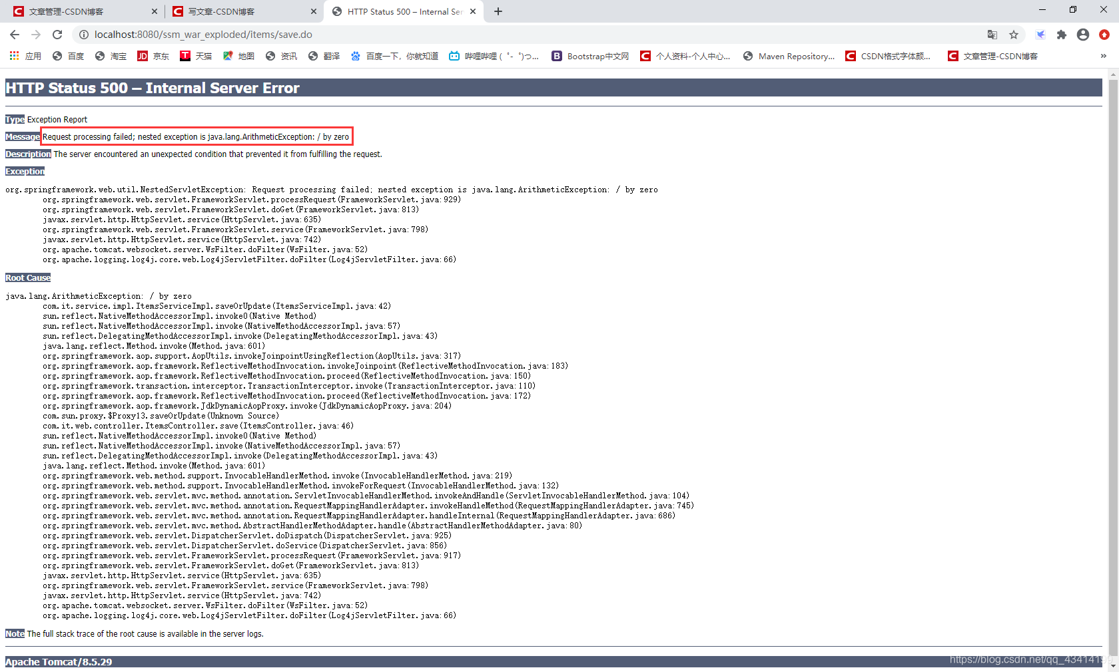Click the red update notification icon
Screen dimensions: 1119x672
click(x=1104, y=35)
